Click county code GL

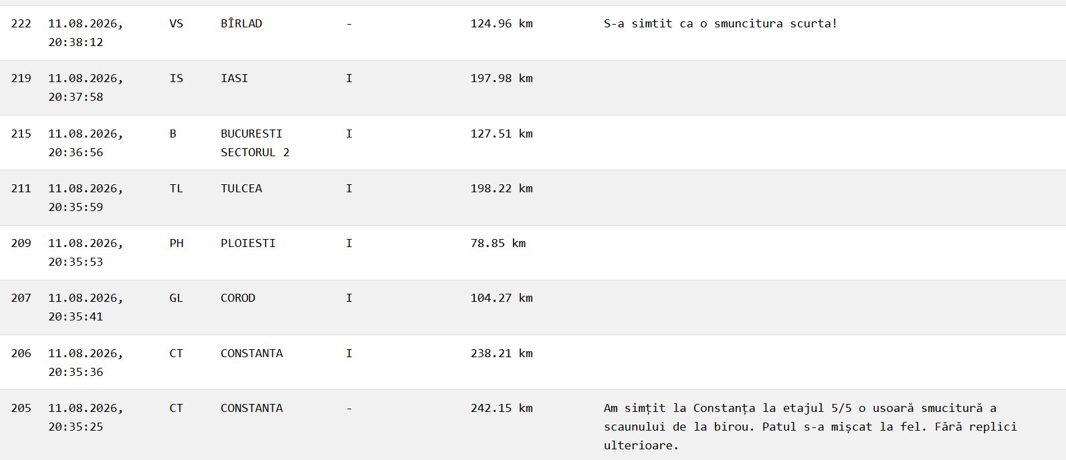[x=176, y=298]
